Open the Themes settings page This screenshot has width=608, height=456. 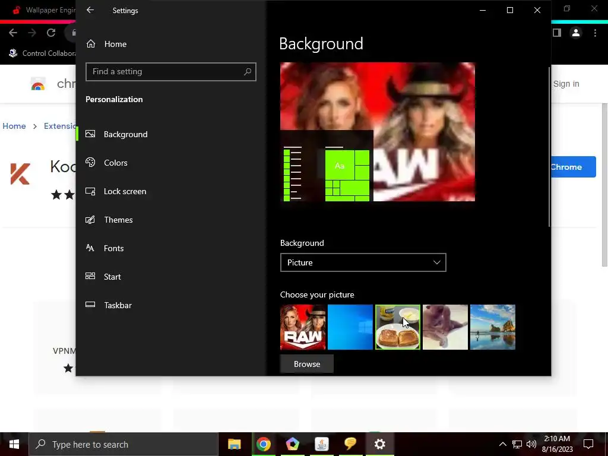109,220
